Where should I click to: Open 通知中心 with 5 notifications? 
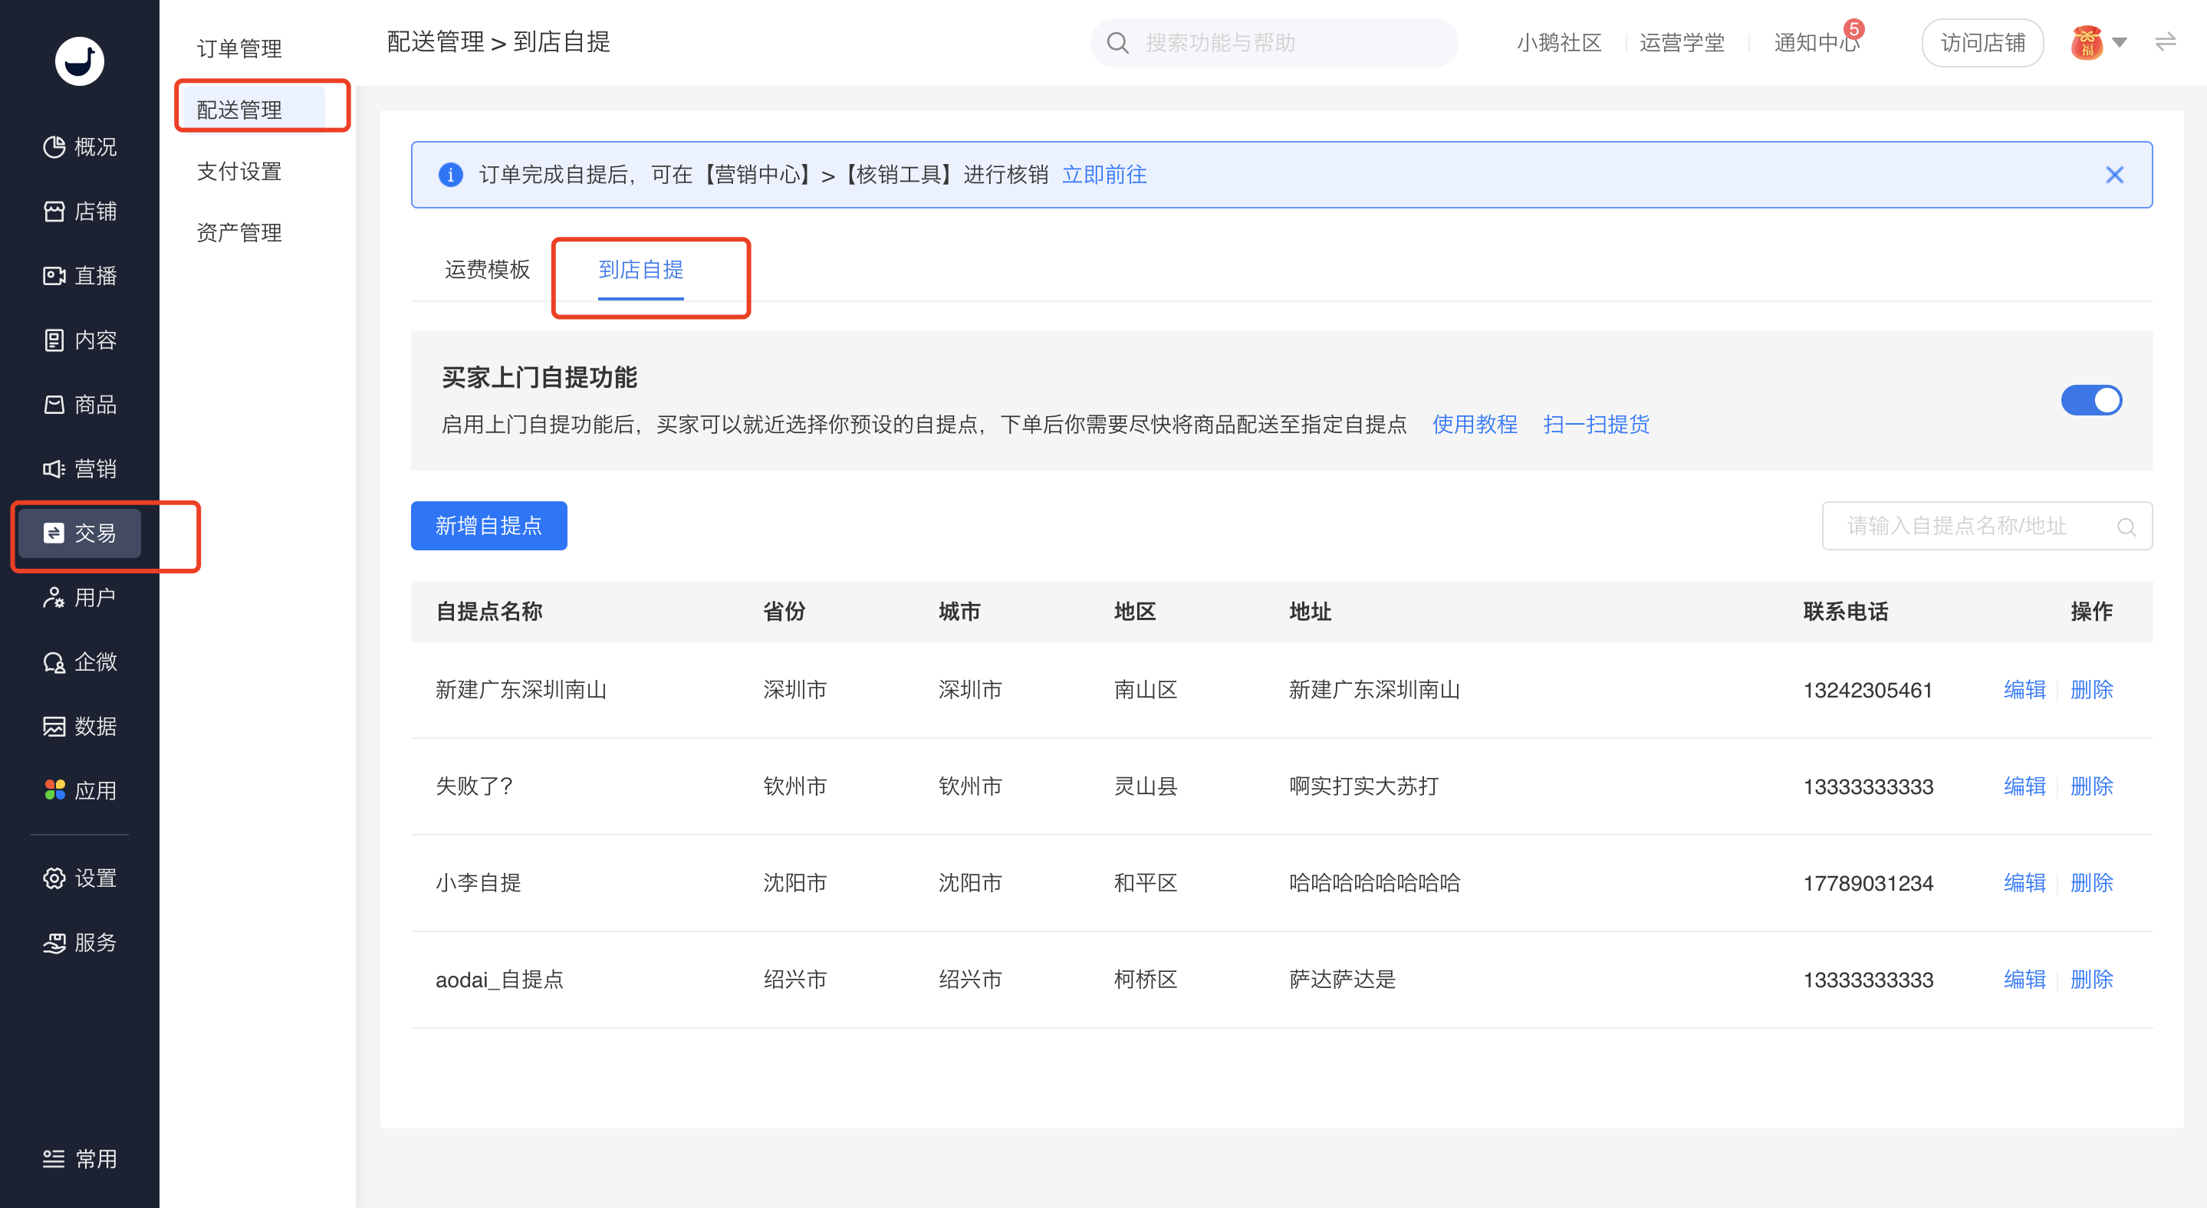click(x=1817, y=43)
